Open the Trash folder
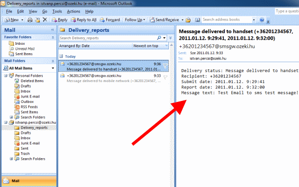Screen dimensions: 299x187 point(25,154)
